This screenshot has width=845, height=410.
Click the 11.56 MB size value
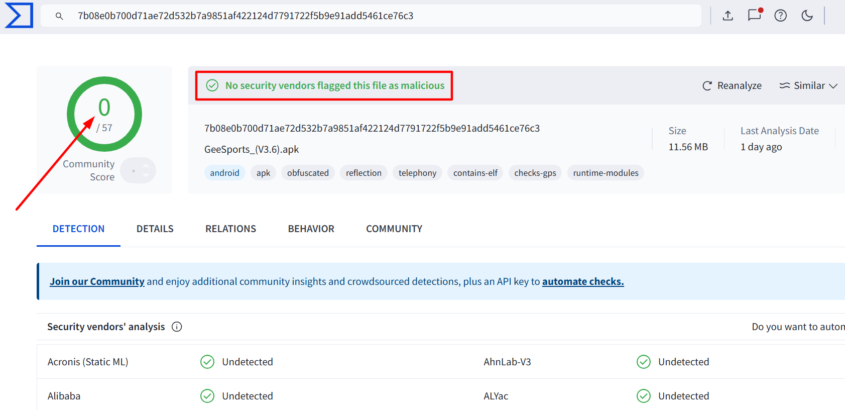pos(688,147)
